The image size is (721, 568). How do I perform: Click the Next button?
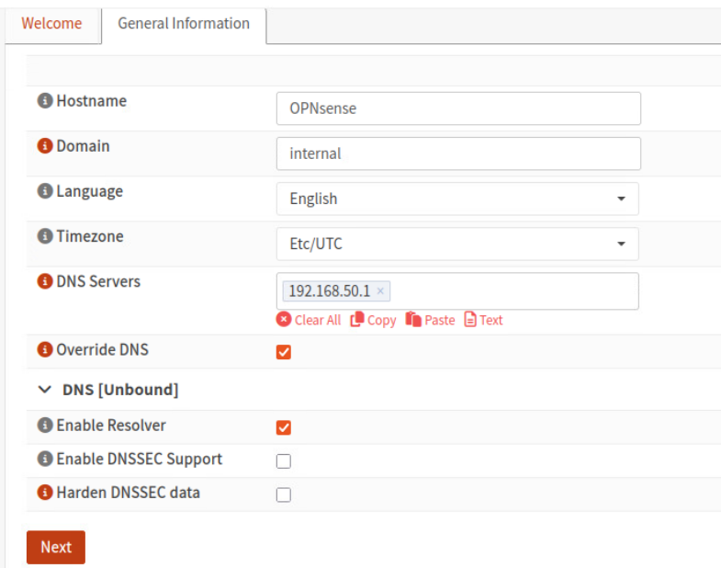pos(56,547)
